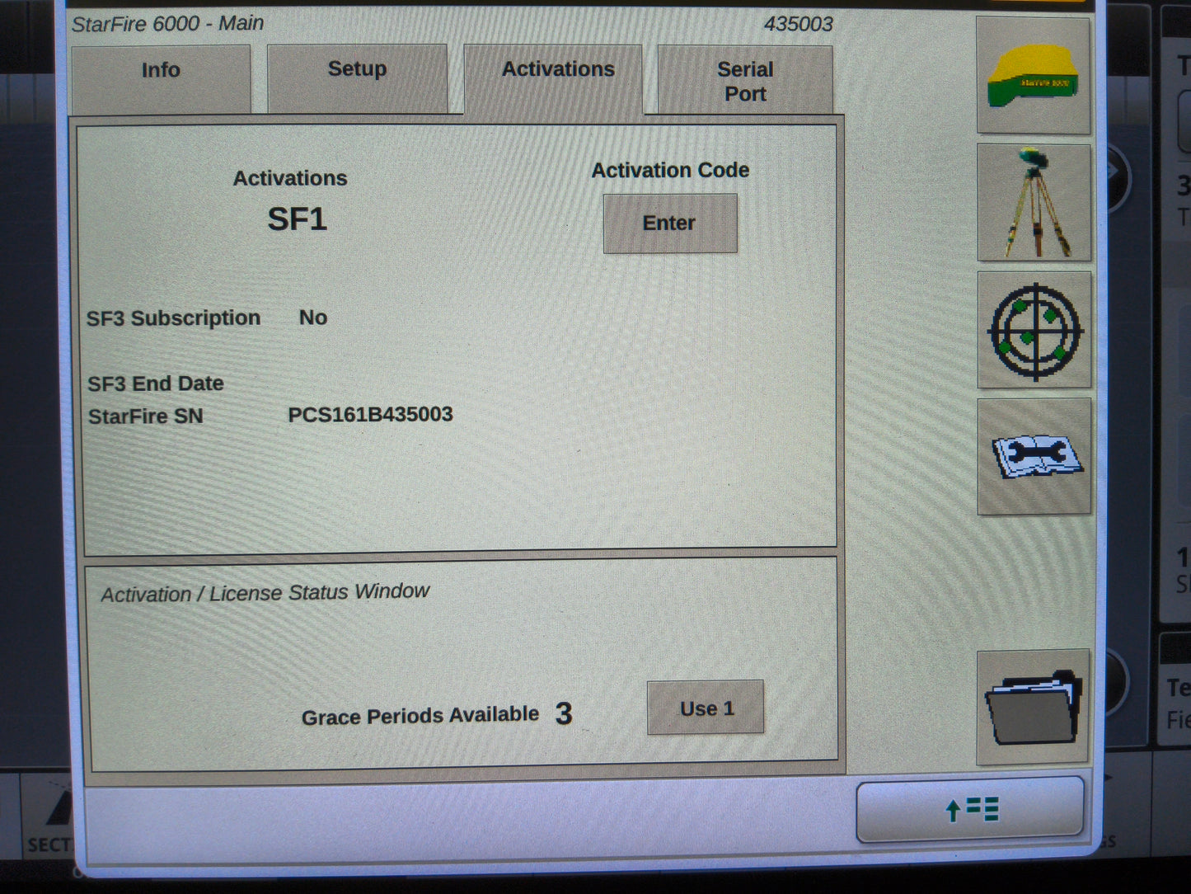
Task: Click the SF3 End Date label
Action: [x=156, y=383]
